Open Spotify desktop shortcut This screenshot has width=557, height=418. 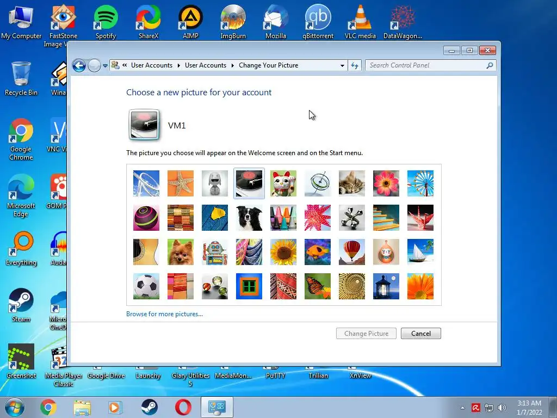point(106,22)
